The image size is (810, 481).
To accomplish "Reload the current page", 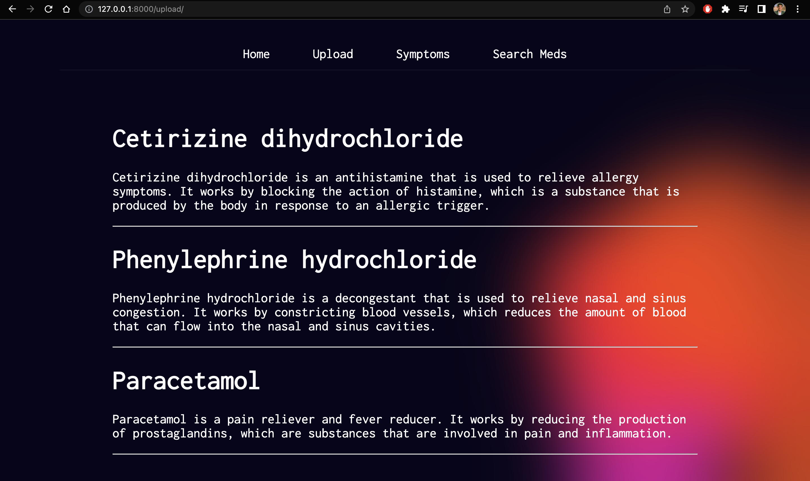I will tap(48, 9).
